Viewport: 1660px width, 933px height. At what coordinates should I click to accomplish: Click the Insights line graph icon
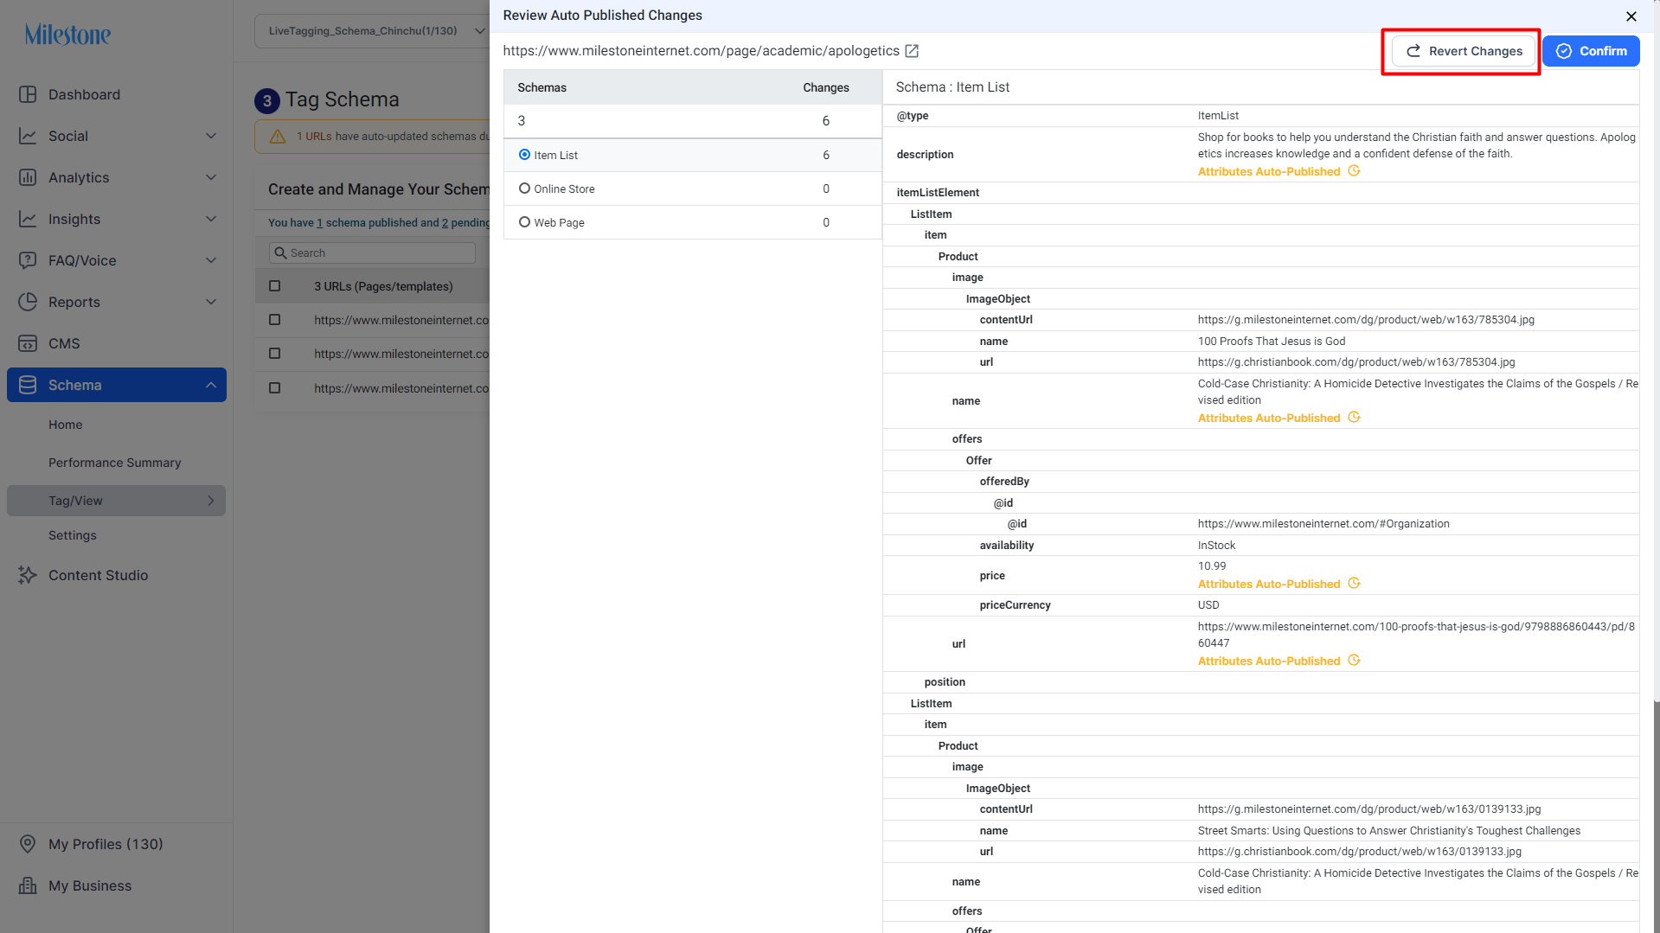coord(28,219)
